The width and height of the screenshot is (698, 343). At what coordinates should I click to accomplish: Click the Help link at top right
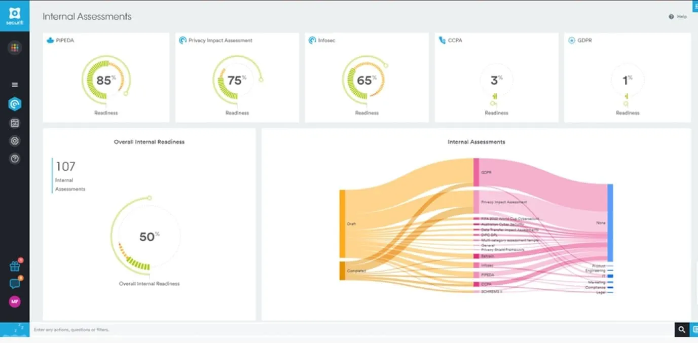[678, 17]
